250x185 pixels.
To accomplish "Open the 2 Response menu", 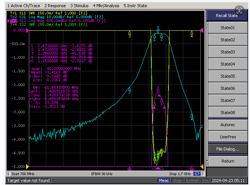I will pos(55,6).
